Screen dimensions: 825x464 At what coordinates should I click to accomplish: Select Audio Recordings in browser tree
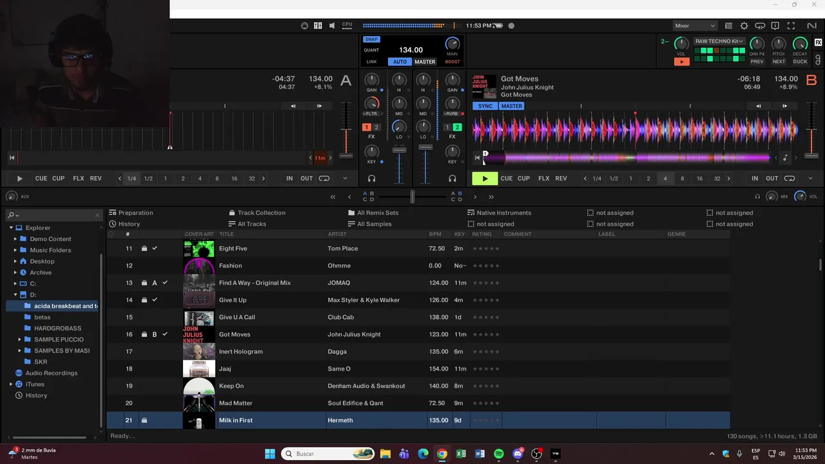(52, 373)
